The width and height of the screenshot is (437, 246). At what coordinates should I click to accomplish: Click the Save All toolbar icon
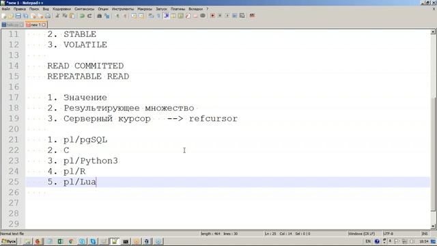click(x=26, y=16)
